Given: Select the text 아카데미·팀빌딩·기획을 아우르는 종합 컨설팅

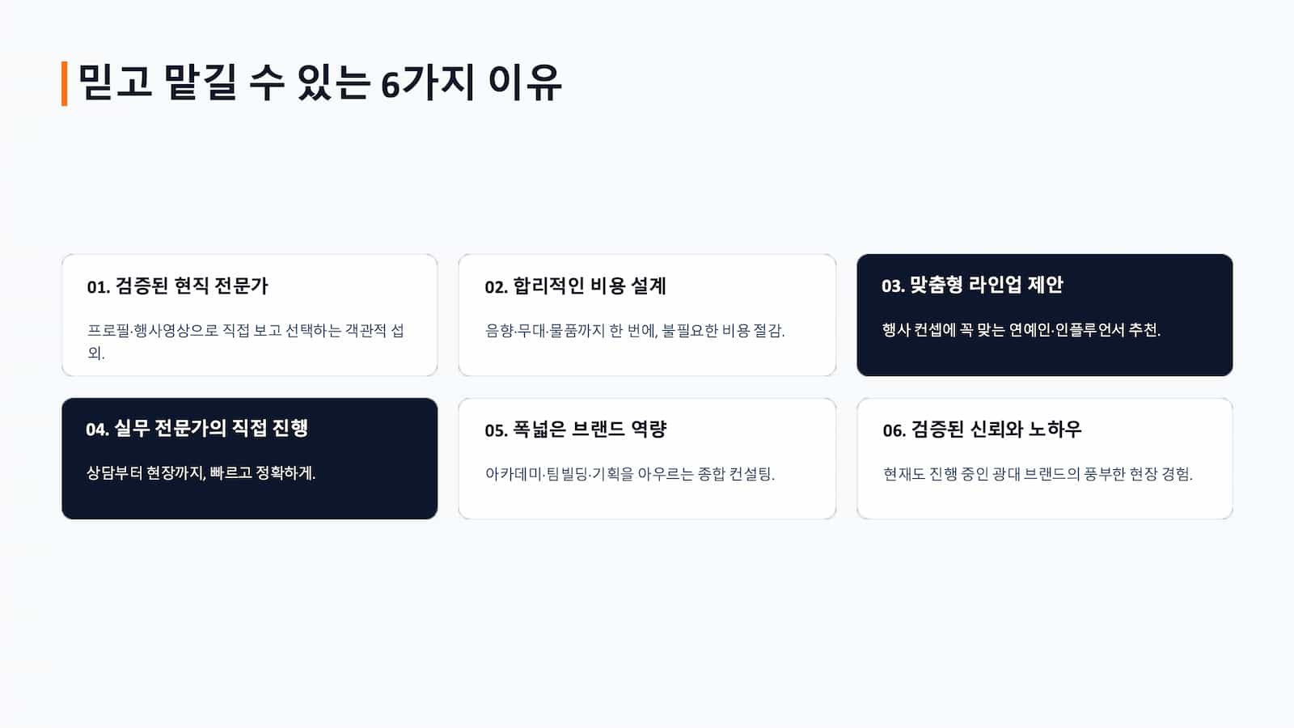Looking at the screenshot, I should click(x=629, y=474).
